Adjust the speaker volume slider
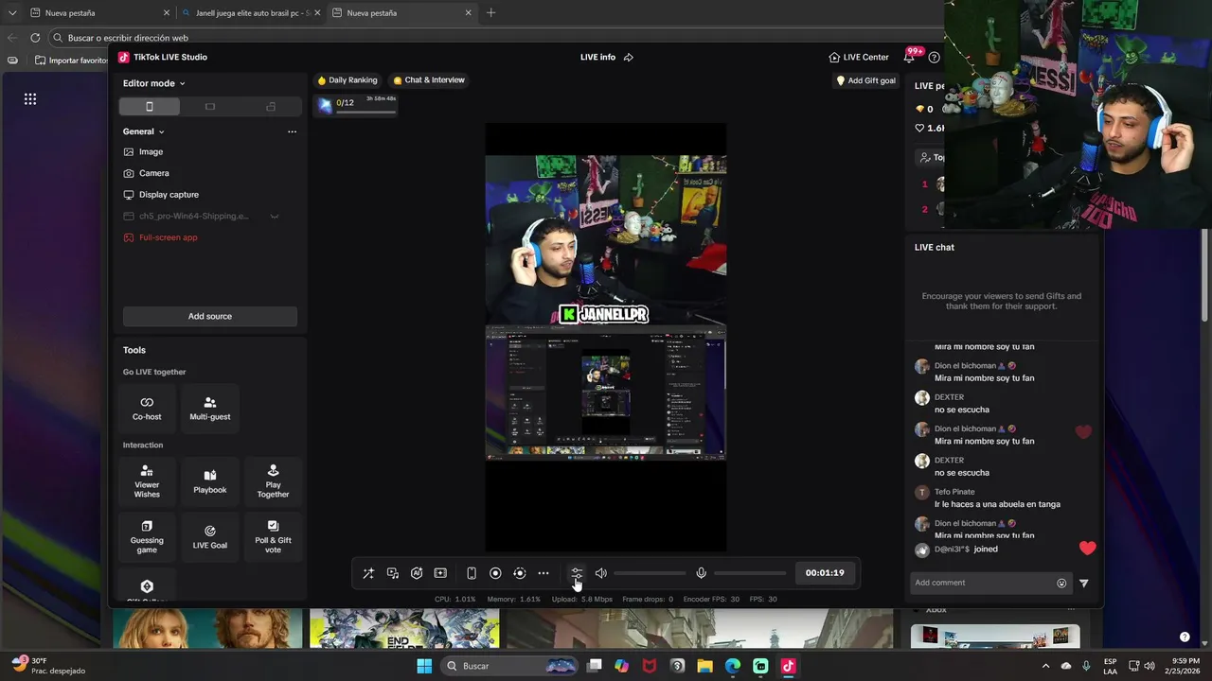 tap(650, 573)
